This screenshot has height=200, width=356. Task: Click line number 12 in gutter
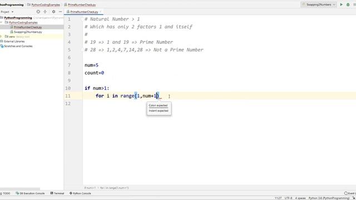click(x=68, y=103)
